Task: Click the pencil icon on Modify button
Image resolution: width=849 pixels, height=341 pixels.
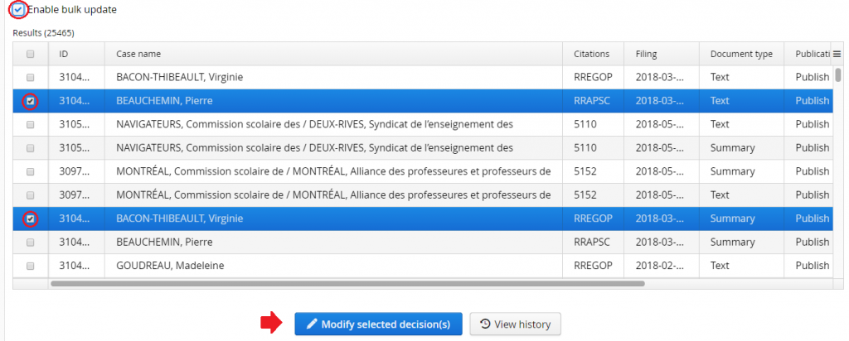Action: (x=312, y=324)
